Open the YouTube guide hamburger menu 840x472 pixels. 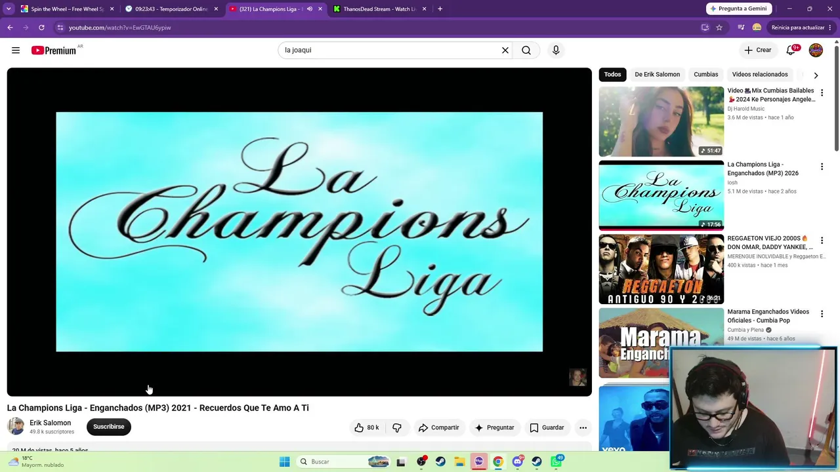click(x=16, y=50)
